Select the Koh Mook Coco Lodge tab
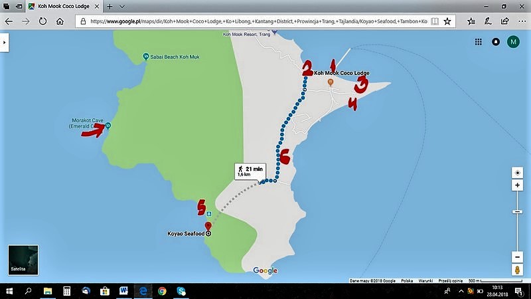Viewport: 531px width, 299px height. pos(63,6)
